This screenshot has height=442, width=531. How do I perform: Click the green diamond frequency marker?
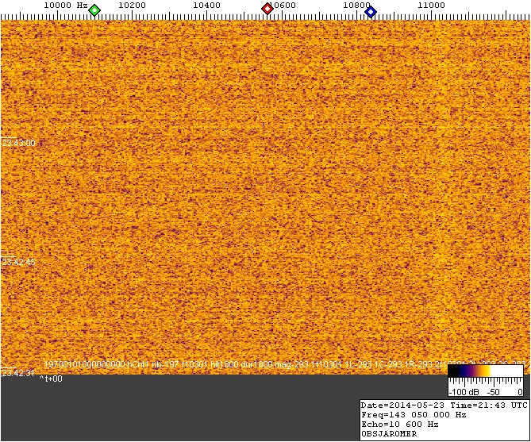coord(94,10)
